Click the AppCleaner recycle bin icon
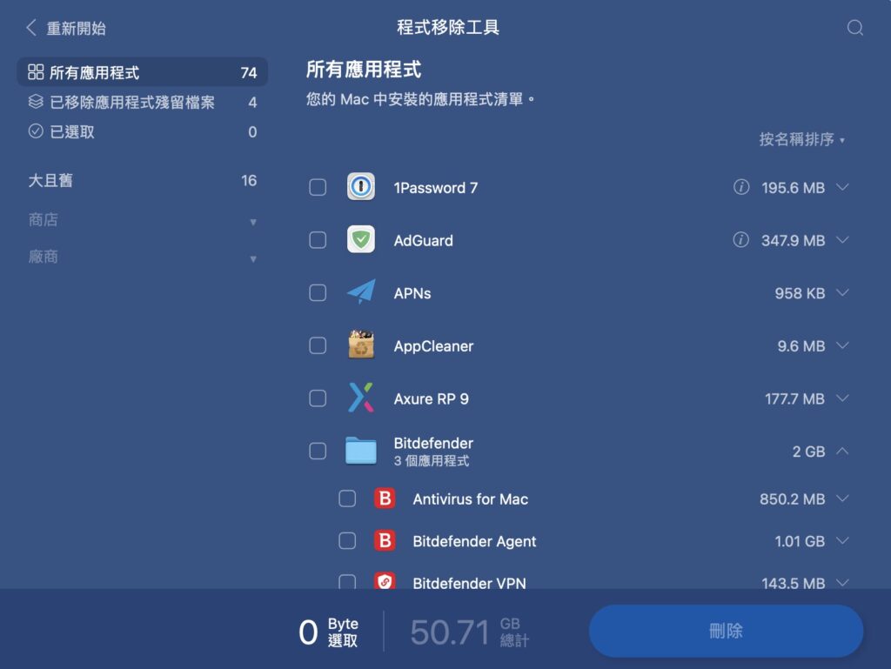The image size is (891, 669). click(x=361, y=345)
